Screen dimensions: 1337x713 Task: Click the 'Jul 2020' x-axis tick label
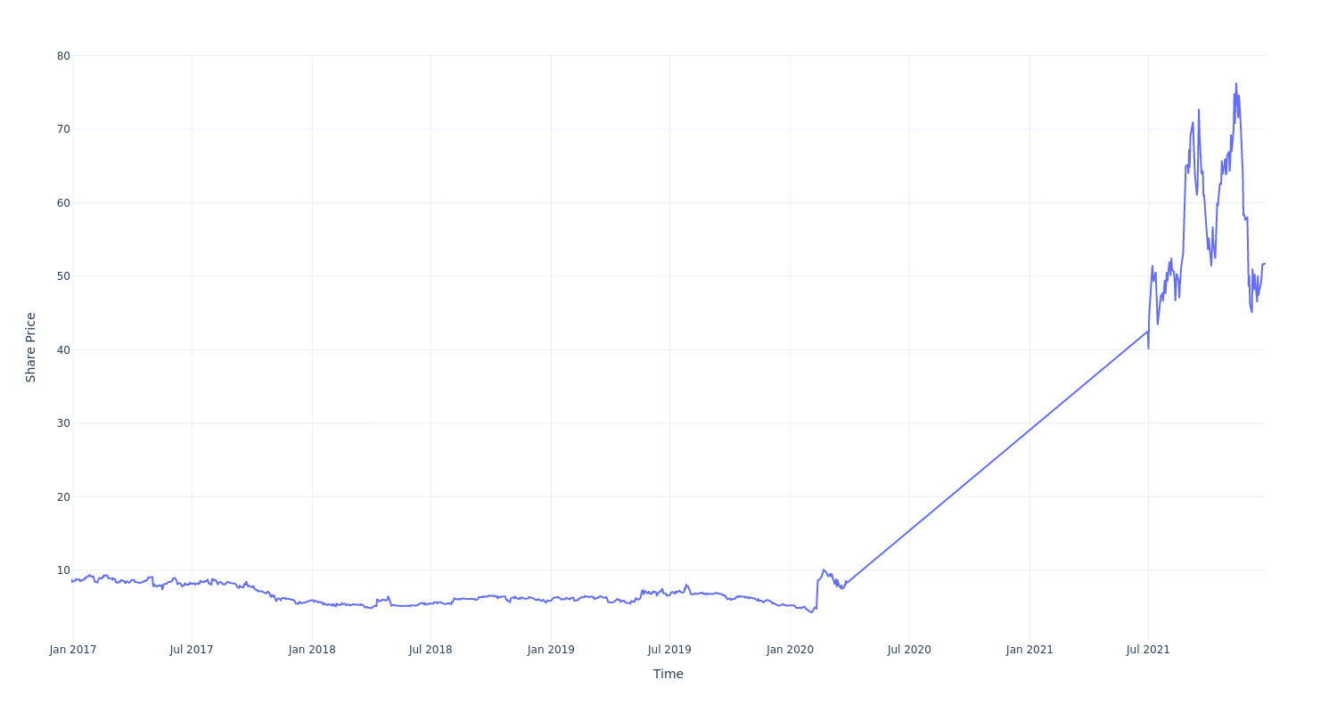(909, 650)
